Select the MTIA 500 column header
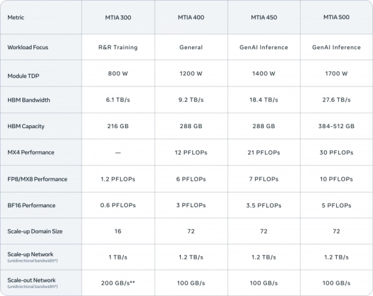Image resolution: width=373 pixels, height=296 pixels. point(336,18)
